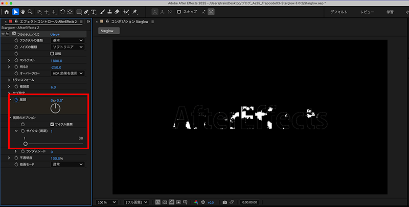Click the Reset Exposure icon
Viewport: 409px width, 207px height.
[203, 202]
